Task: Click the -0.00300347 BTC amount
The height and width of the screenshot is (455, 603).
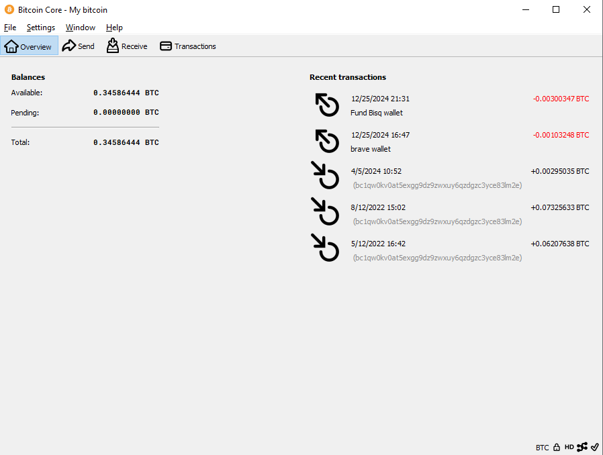Action: [x=561, y=99]
